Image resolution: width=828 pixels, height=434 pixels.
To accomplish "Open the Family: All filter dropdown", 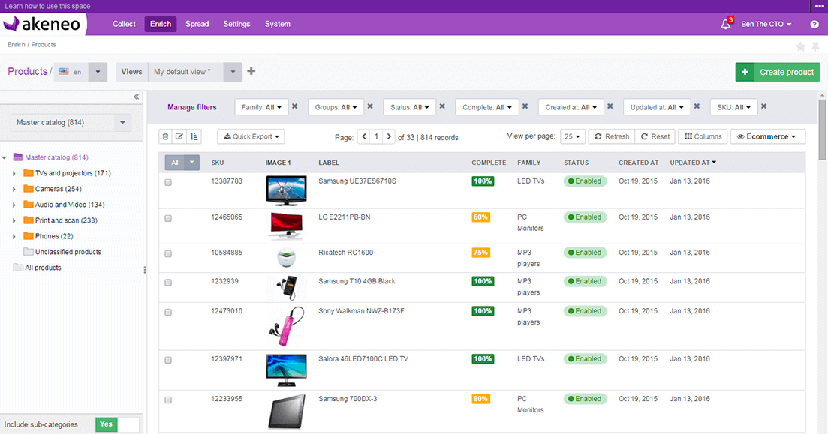I will 261,106.
